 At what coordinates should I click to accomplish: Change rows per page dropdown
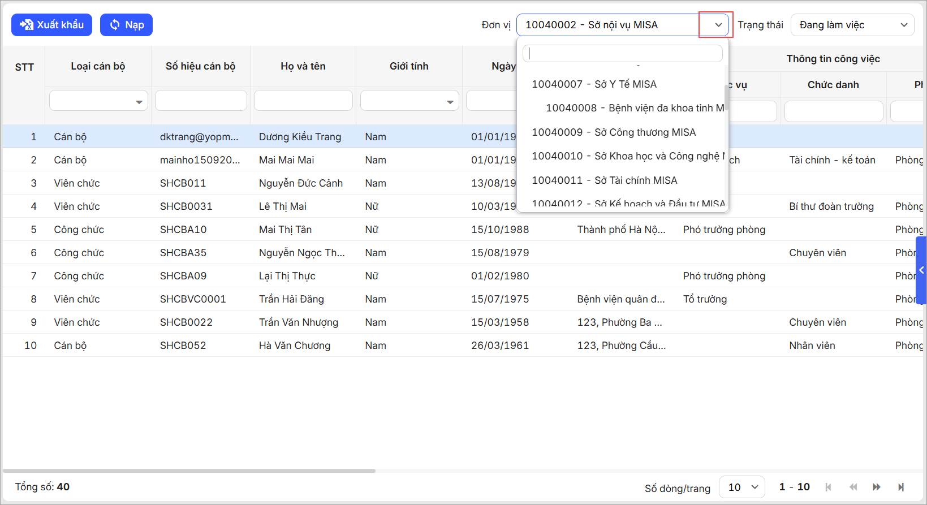tap(741, 487)
